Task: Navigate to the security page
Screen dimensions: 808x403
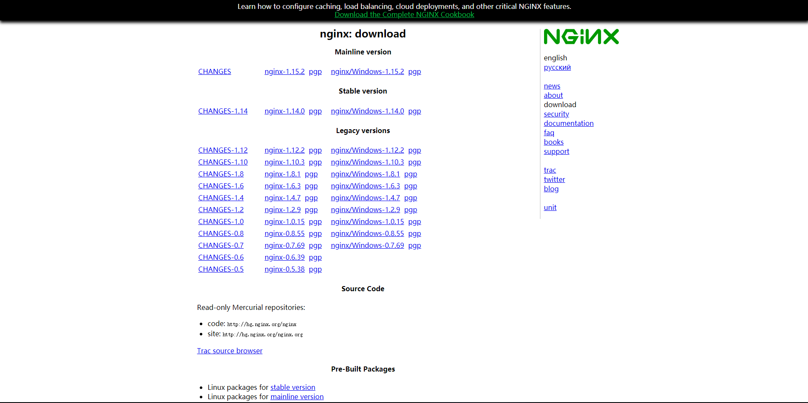Action: coord(556,114)
